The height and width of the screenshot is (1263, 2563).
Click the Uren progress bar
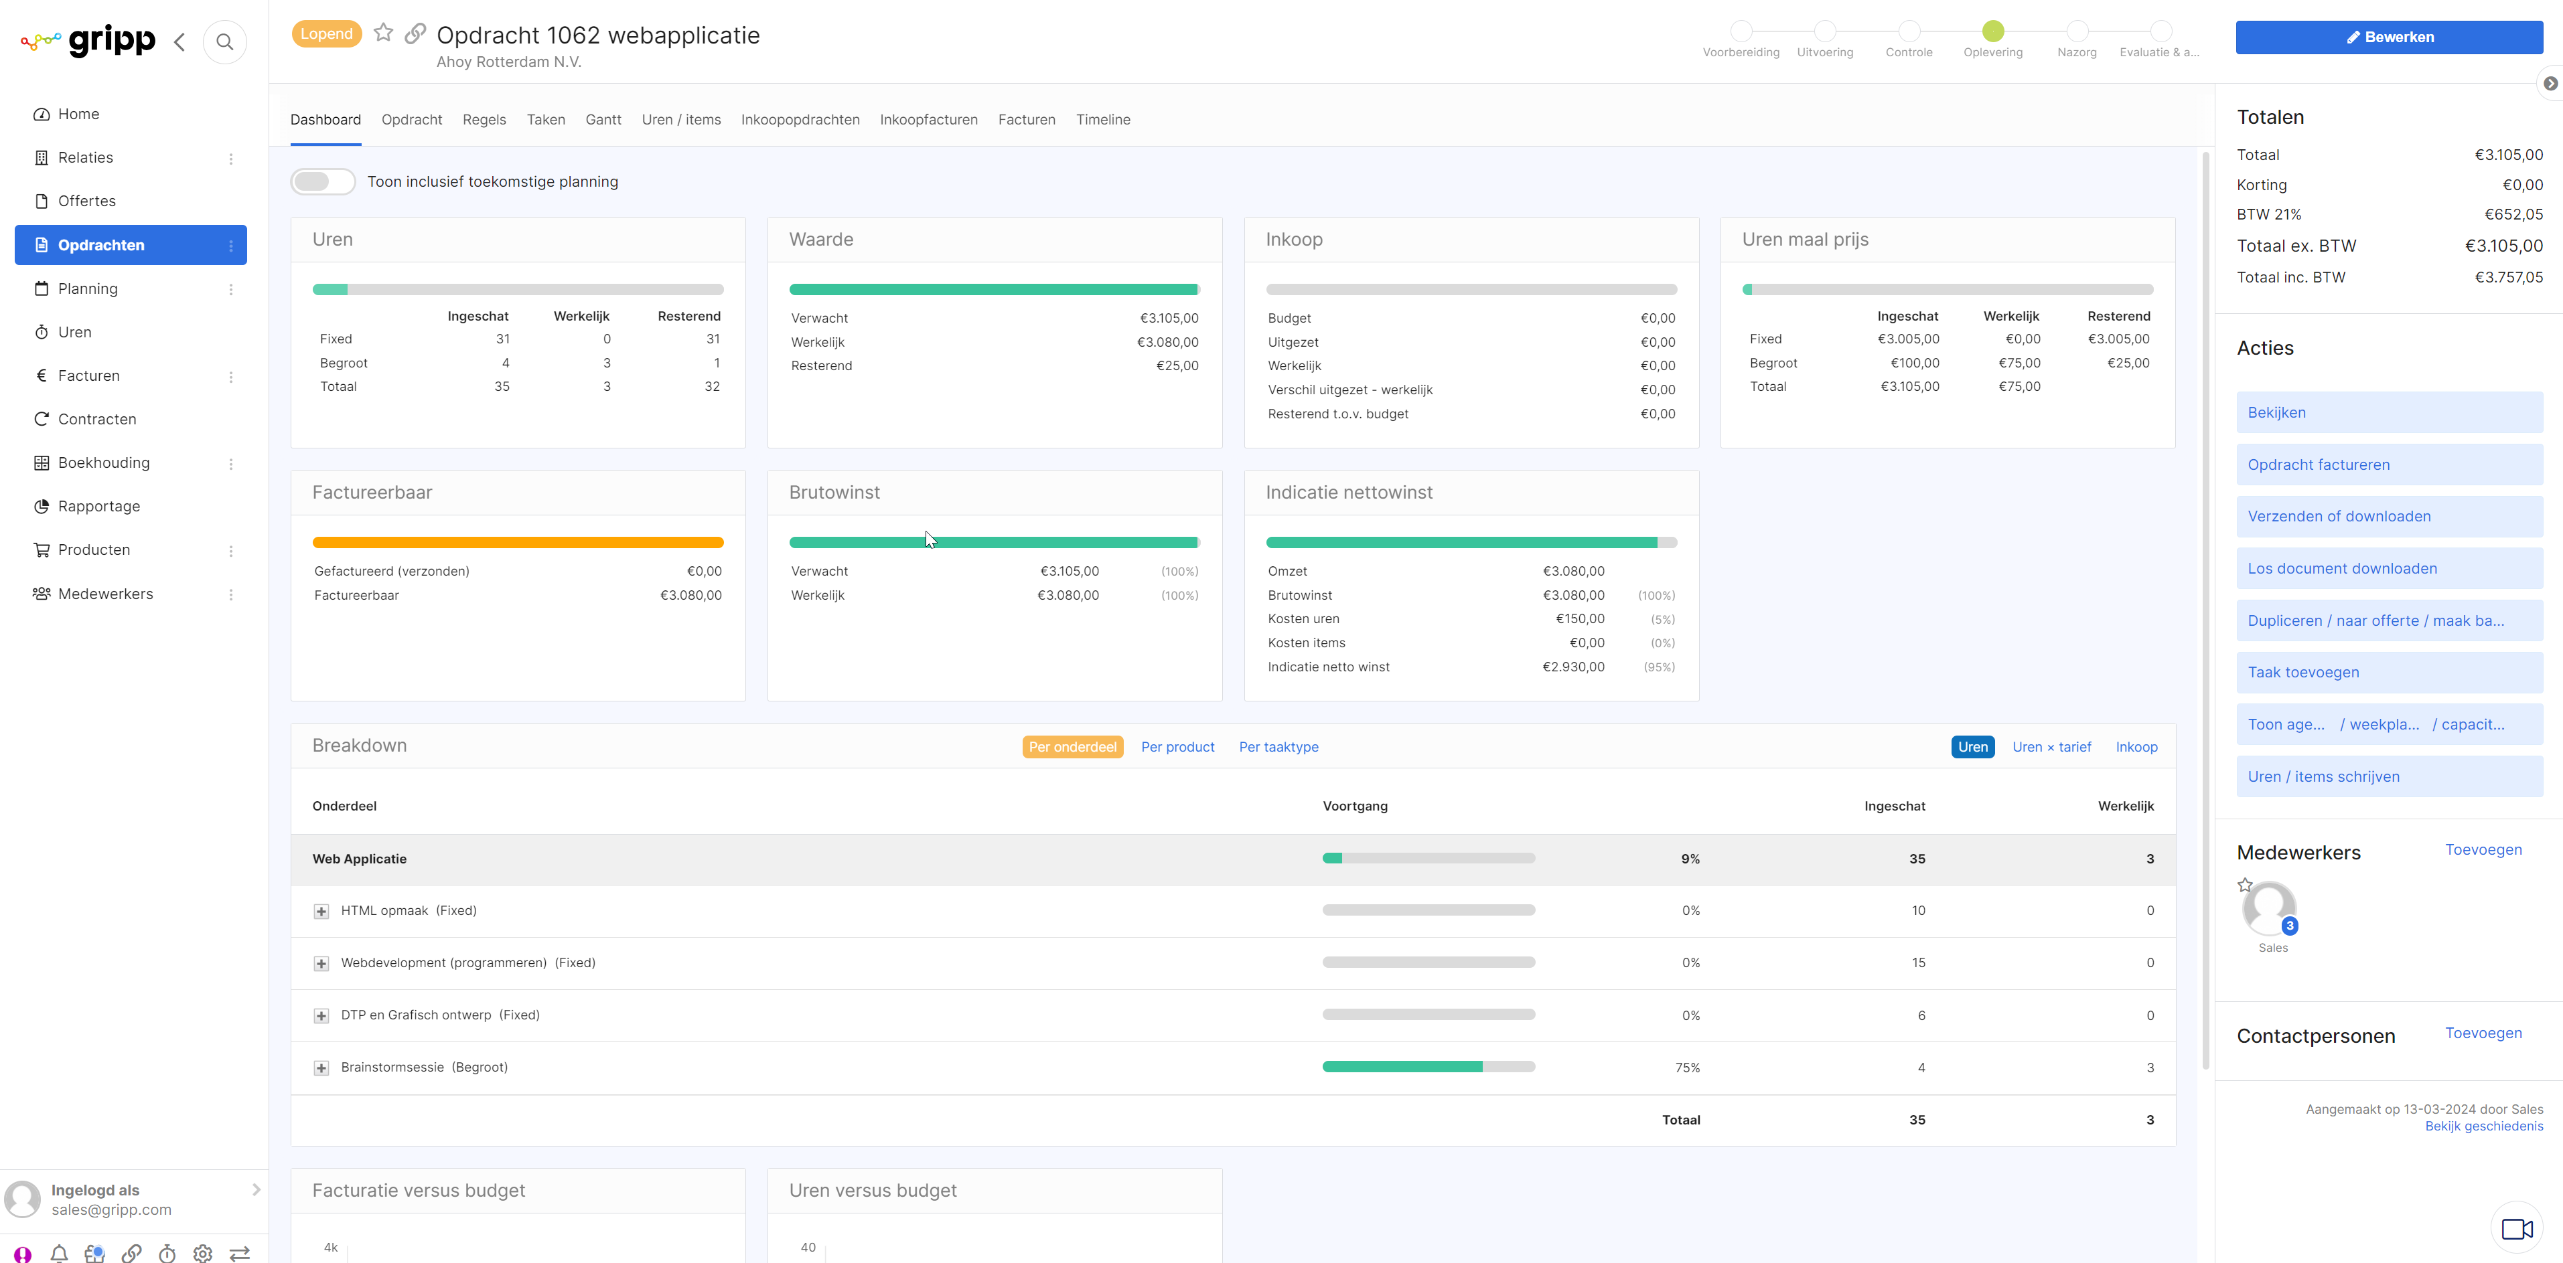tap(518, 289)
